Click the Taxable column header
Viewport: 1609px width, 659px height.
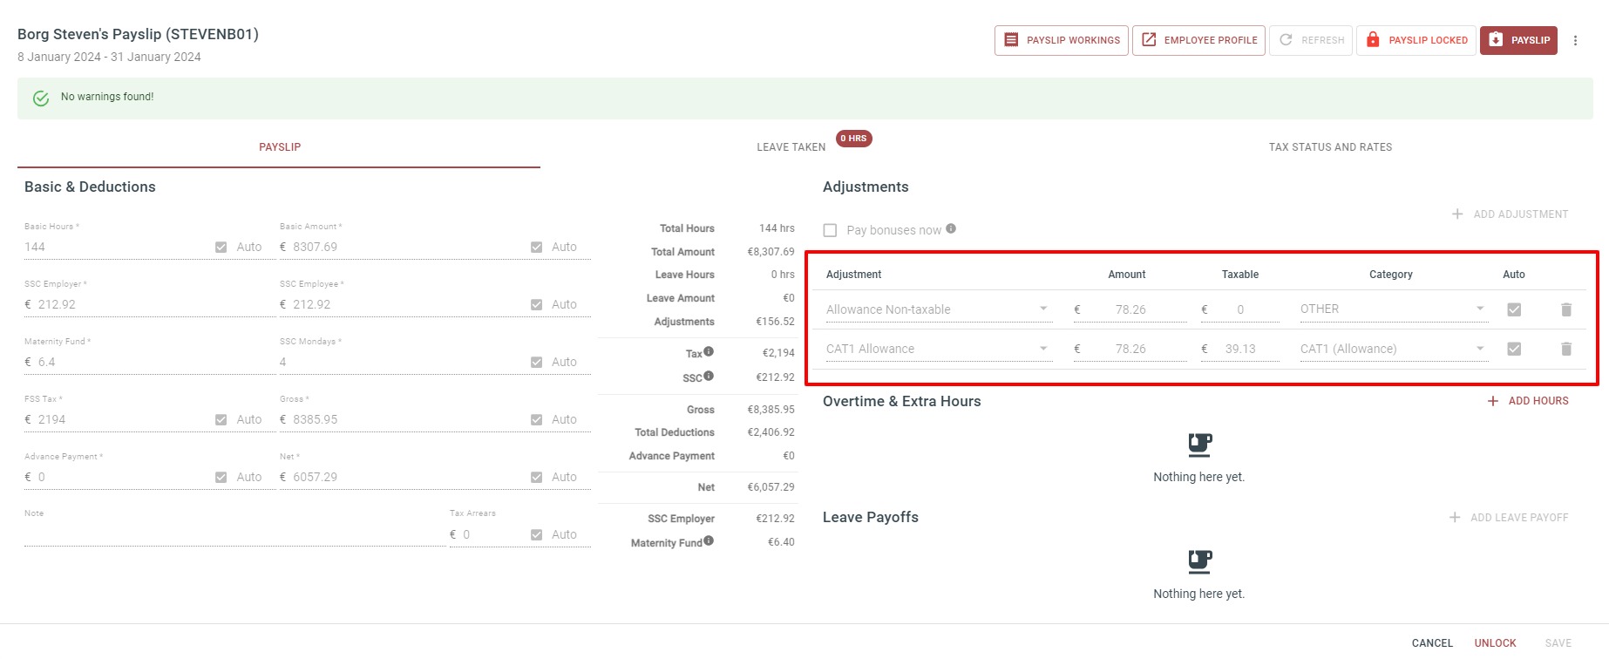[1239, 275]
